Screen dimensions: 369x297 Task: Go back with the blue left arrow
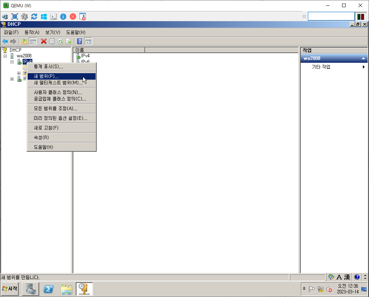[5, 42]
